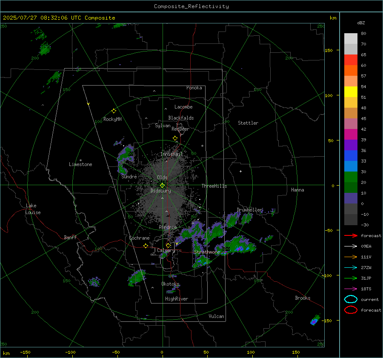Click the Strathmore city label
The width and height of the screenshot is (383, 358).
click(x=207, y=252)
